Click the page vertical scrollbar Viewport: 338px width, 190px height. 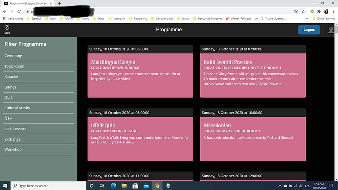click(336, 103)
